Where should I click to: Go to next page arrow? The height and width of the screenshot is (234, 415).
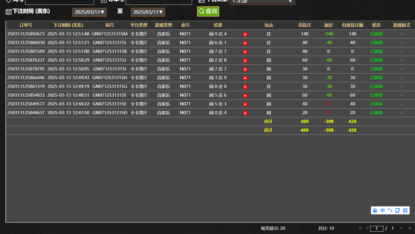402,228
